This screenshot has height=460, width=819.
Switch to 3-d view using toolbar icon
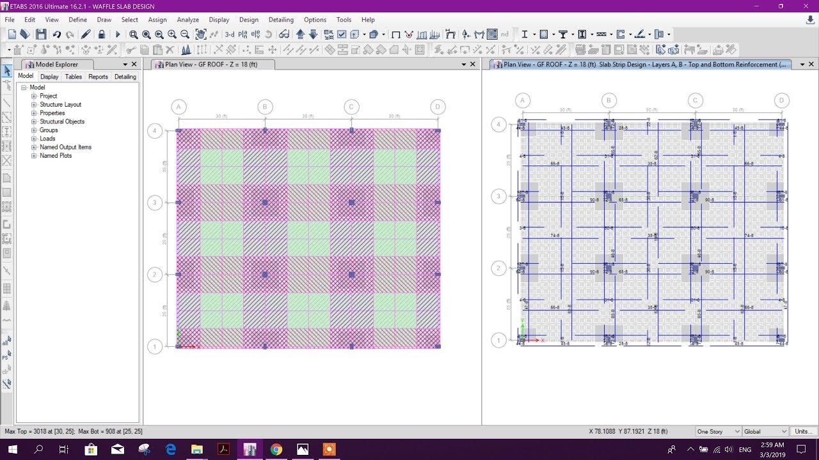(230, 33)
